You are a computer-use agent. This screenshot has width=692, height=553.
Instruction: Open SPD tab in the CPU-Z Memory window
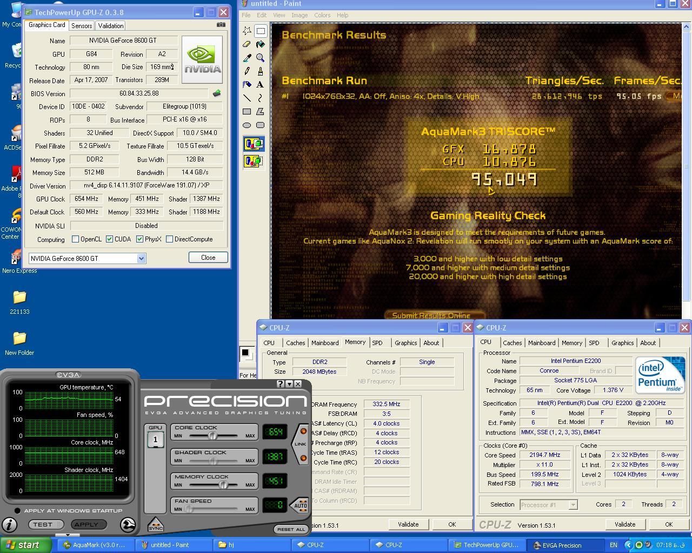[x=377, y=343]
